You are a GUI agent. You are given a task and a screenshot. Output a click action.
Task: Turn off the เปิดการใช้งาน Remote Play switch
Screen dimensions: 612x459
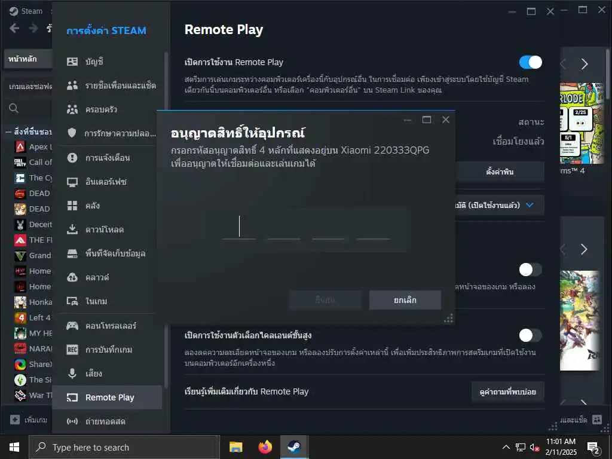click(x=531, y=62)
